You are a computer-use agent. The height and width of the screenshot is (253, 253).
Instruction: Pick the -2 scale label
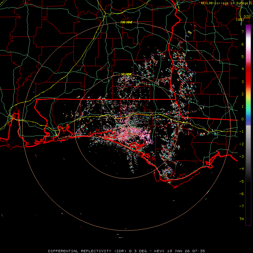[x=241, y=144]
